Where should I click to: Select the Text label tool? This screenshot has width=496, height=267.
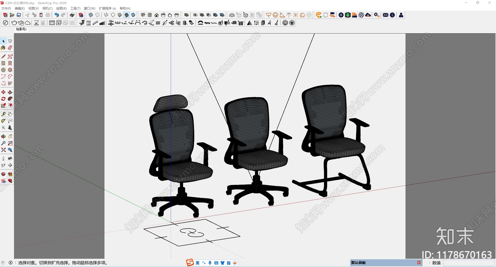click(10, 121)
